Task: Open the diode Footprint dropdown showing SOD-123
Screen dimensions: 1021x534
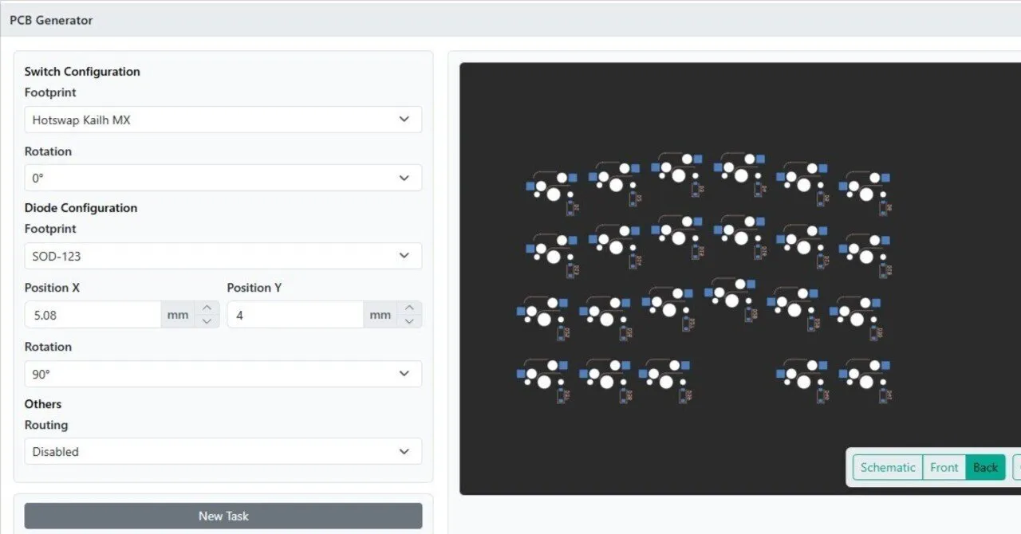Action: click(223, 256)
